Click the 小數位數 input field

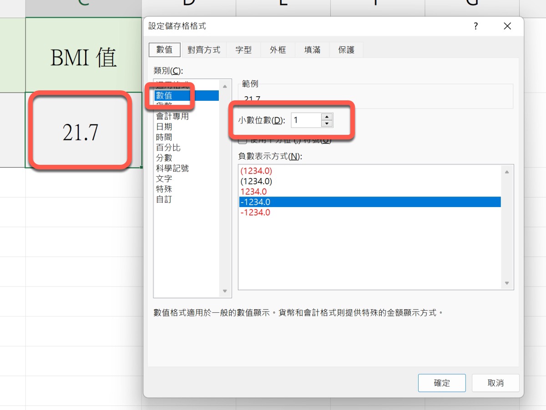coord(306,120)
